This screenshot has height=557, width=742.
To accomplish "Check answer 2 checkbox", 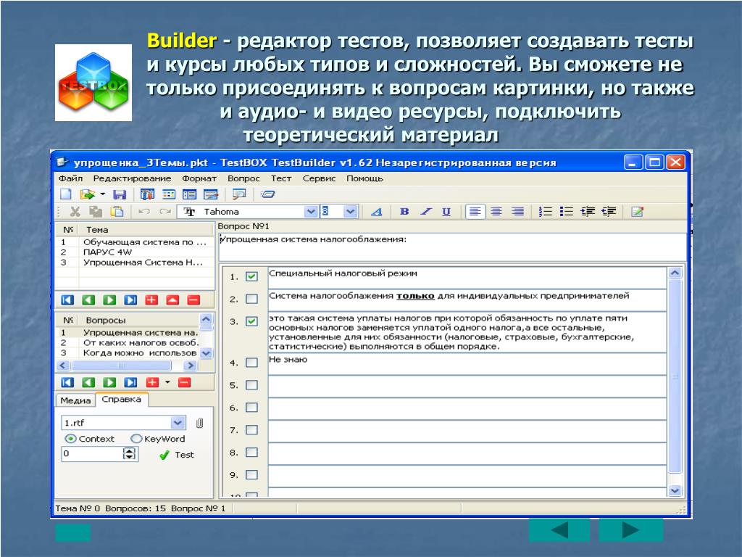I will coord(251,299).
